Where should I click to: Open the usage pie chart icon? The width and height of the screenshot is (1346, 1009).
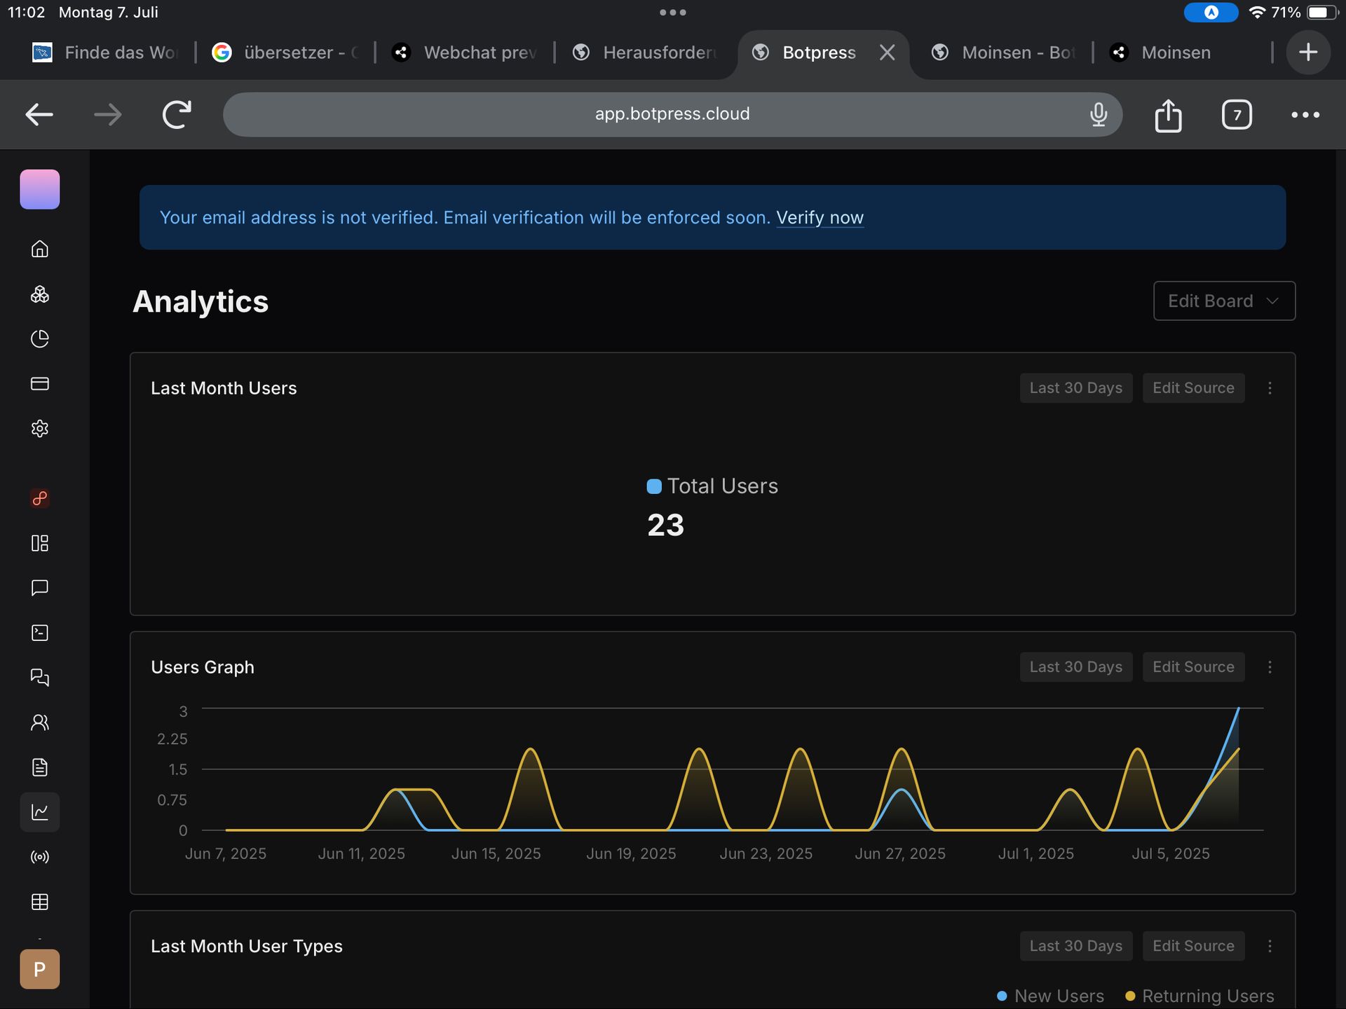(40, 338)
